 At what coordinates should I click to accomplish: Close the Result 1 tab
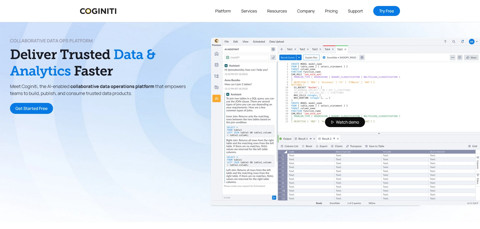(x=314, y=139)
